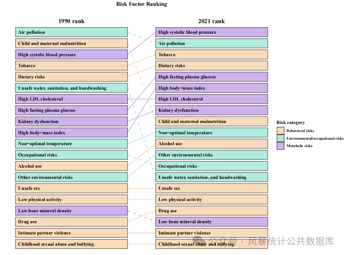This screenshot has width=345, height=255.
Task: Click the 2021 rank column header
Action: pyautogui.click(x=211, y=21)
